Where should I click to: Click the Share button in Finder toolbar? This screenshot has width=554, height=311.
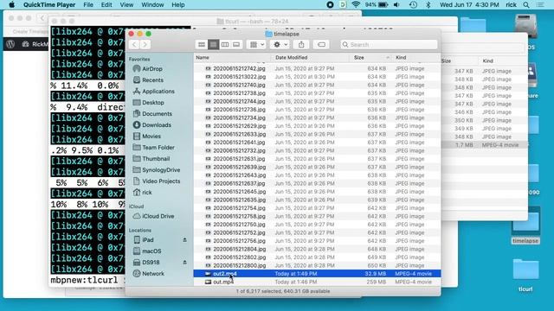pos(301,44)
